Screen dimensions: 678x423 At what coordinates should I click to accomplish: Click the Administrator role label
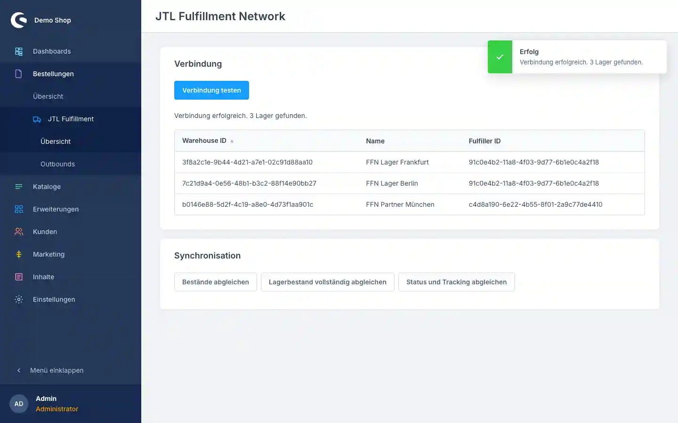pos(57,409)
